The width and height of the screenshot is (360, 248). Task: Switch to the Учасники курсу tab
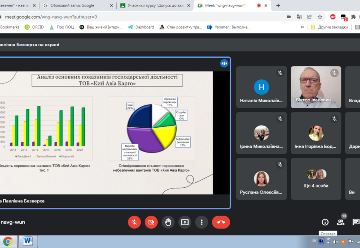pos(155,5)
